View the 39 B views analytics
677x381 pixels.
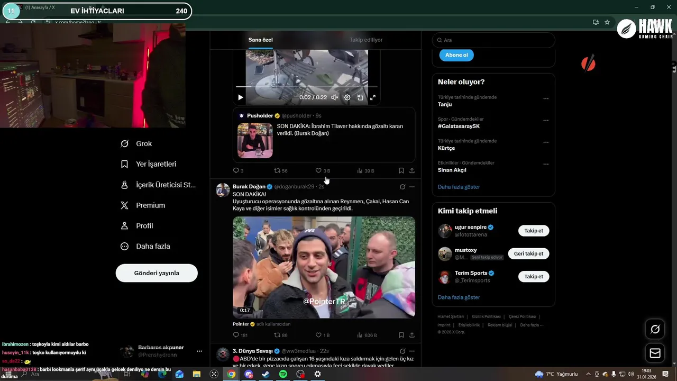(365, 171)
